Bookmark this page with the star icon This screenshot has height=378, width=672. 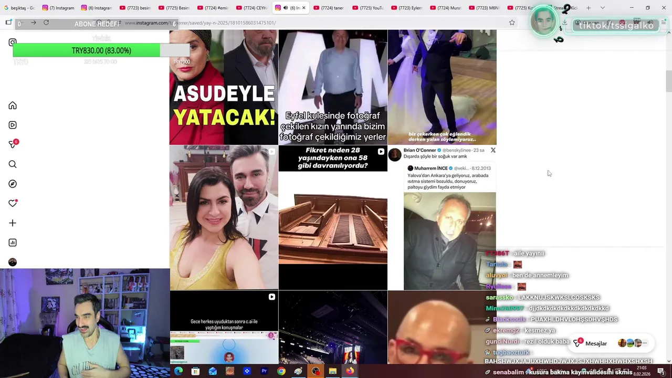coord(512,23)
